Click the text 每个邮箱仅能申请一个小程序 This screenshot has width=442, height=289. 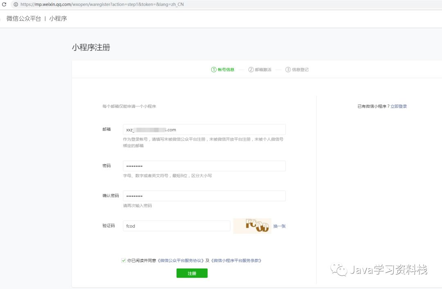[129, 106]
